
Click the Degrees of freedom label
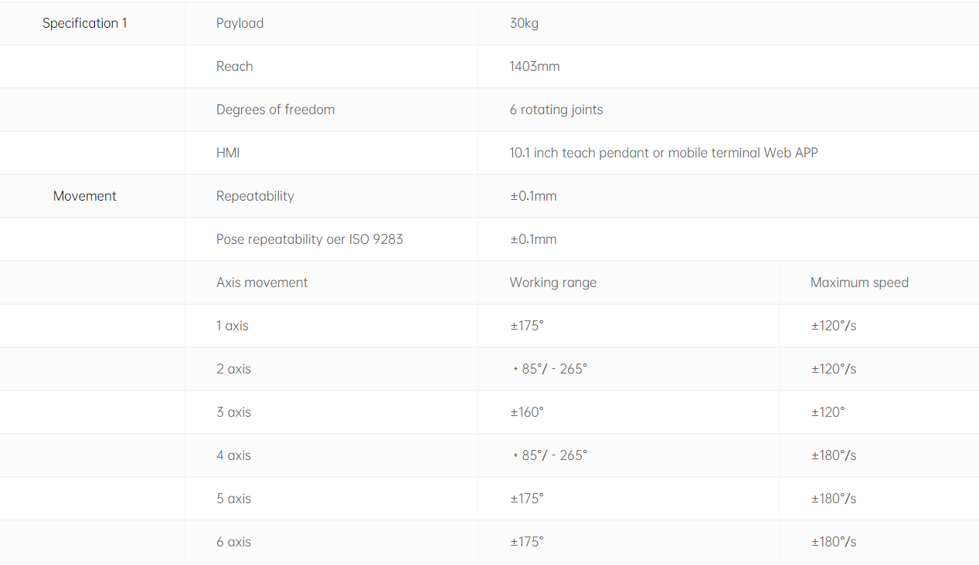pyautogui.click(x=276, y=110)
